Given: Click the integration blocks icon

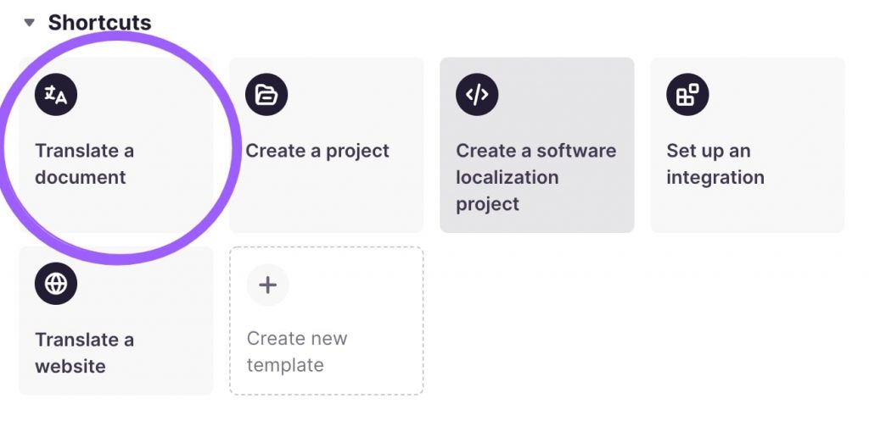Looking at the screenshot, I should [687, 95].
